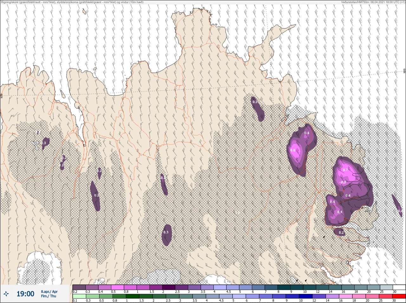This screenshot has width=406, height=303.
Task: Click the red 30 swatch in lower legend row
Action: point(399,297)
